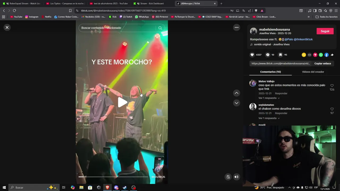Image resolution: width=340 pixels, height=191 pixels.
Task: Open WhatsApp bookmark in bookmarks bar
Action: pyautogui.click(x=142, y=17)
